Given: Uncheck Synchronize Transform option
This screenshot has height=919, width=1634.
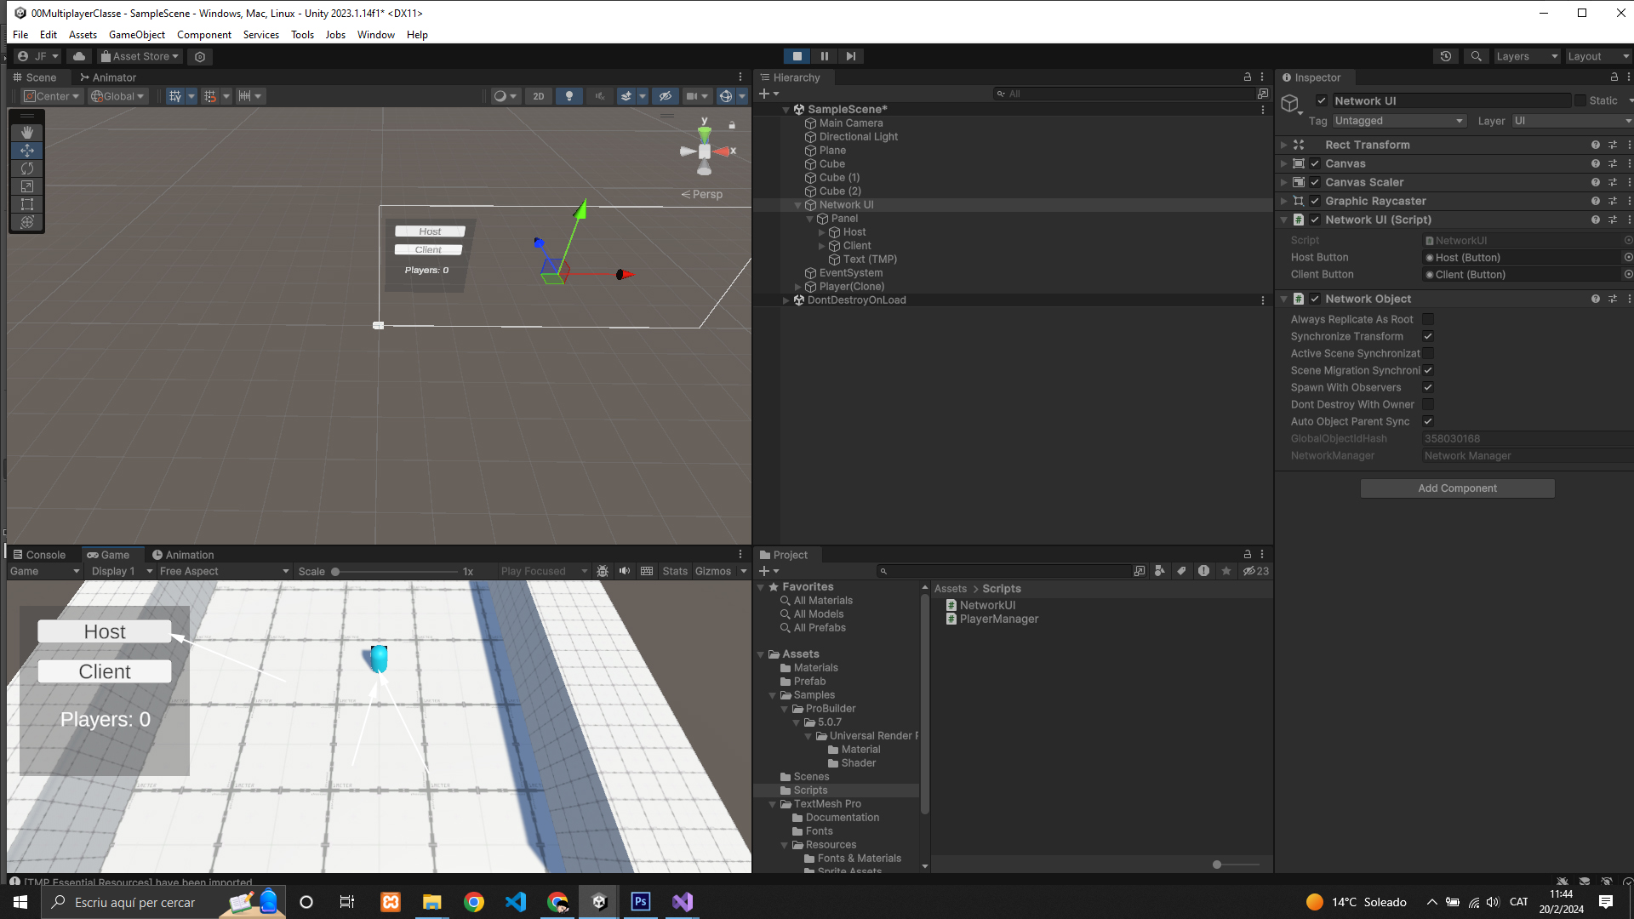Looking at the screenshot, I should 1428,336.
